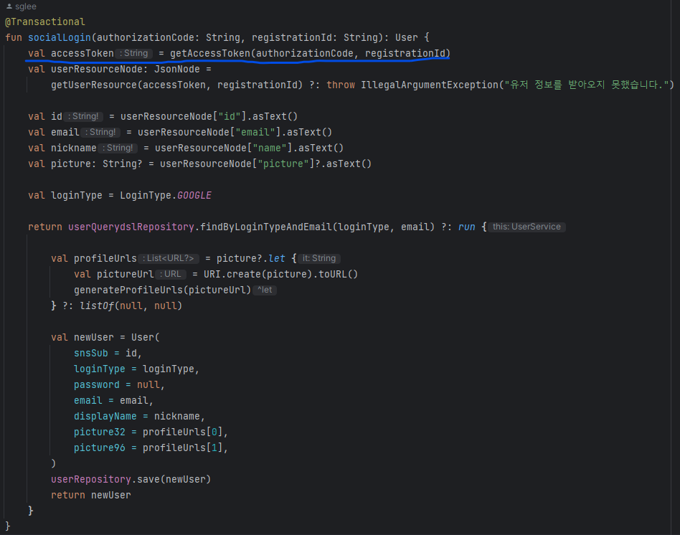The height and width of the screenshot is (535, 680).
Task: Click the return newUser statement
Action: [x=90, y=495]
